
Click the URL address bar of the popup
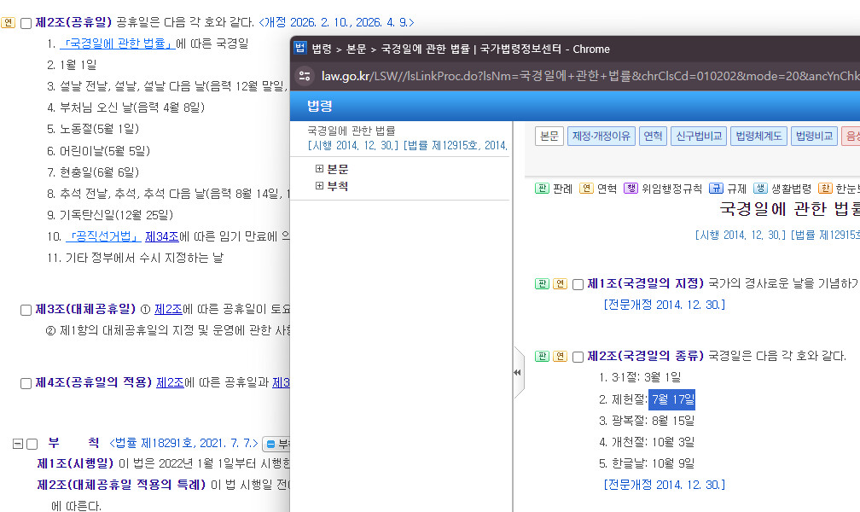587,76
